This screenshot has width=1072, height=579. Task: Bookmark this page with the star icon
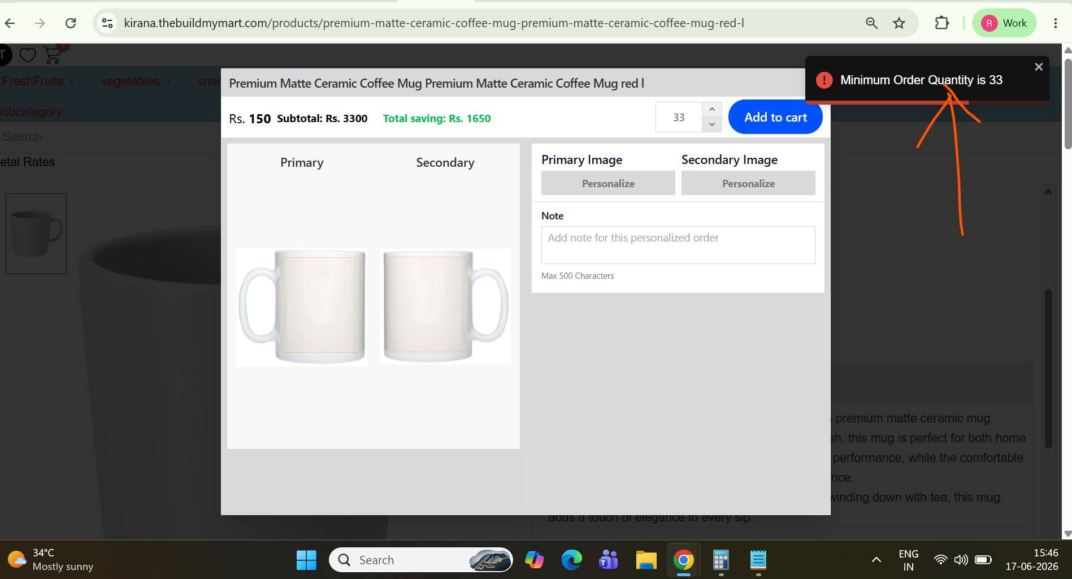[x=899, y=23]
